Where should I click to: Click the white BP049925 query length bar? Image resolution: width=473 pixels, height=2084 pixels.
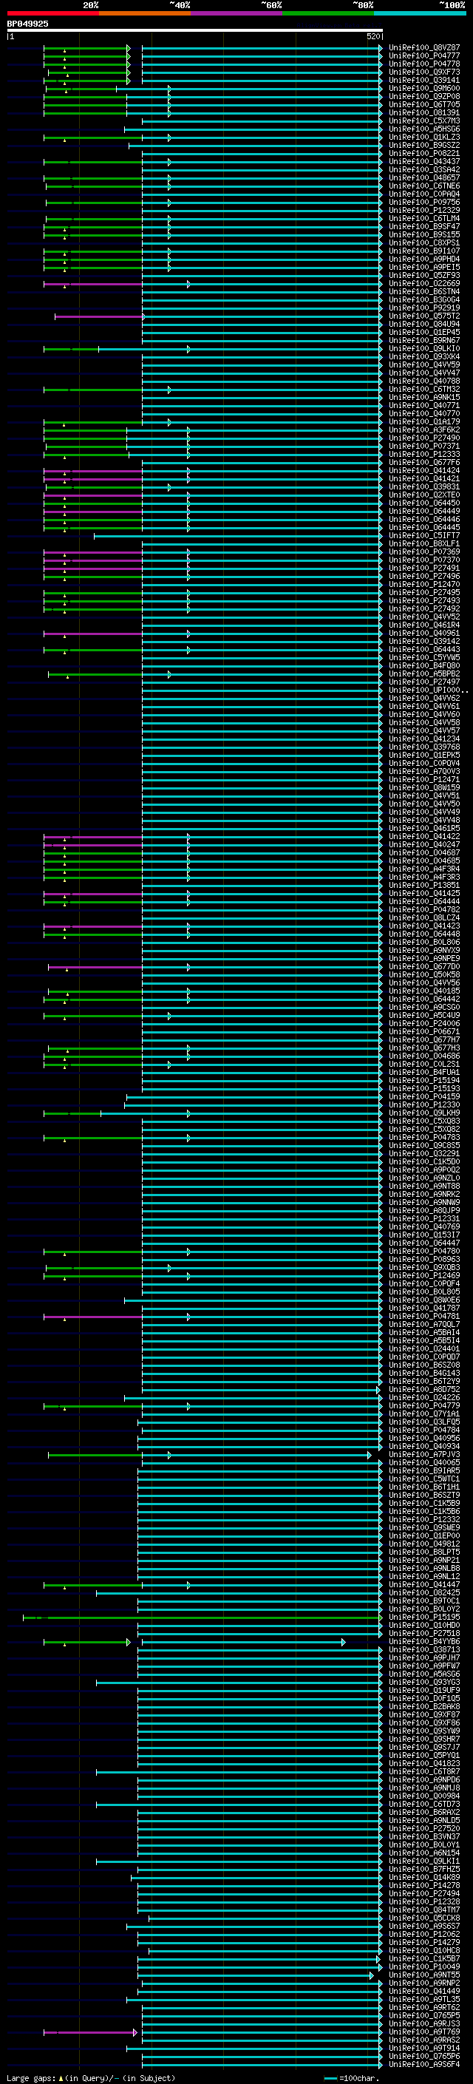point(195,30)
